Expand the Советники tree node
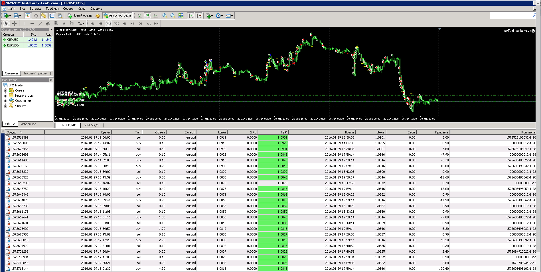Image resolution: width=541 pixels, height=272 pixels. coord(5,101)
